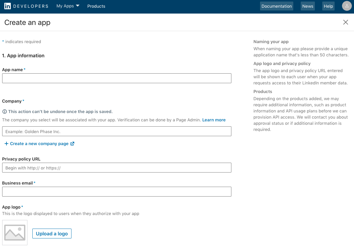Click the Upload a logo button
This screenshot has height=248, width=354.
pos(52,234)
